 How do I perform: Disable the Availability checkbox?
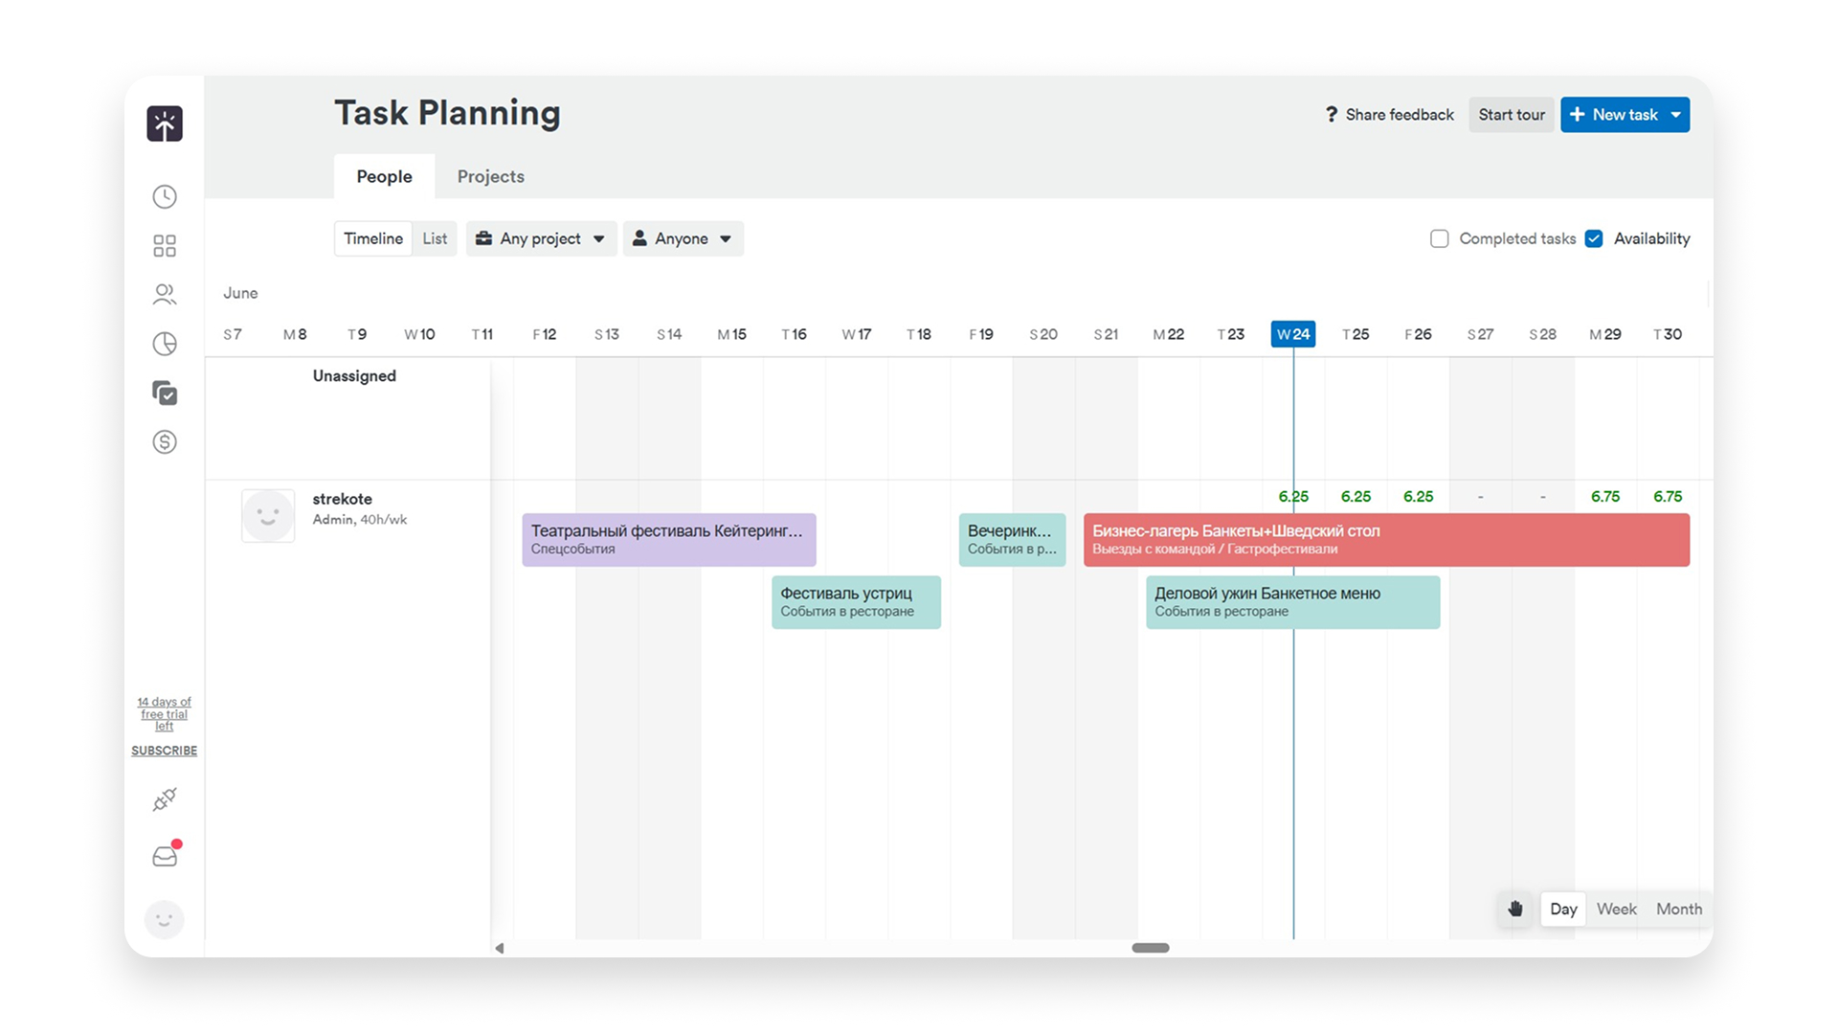point(1594,238)
